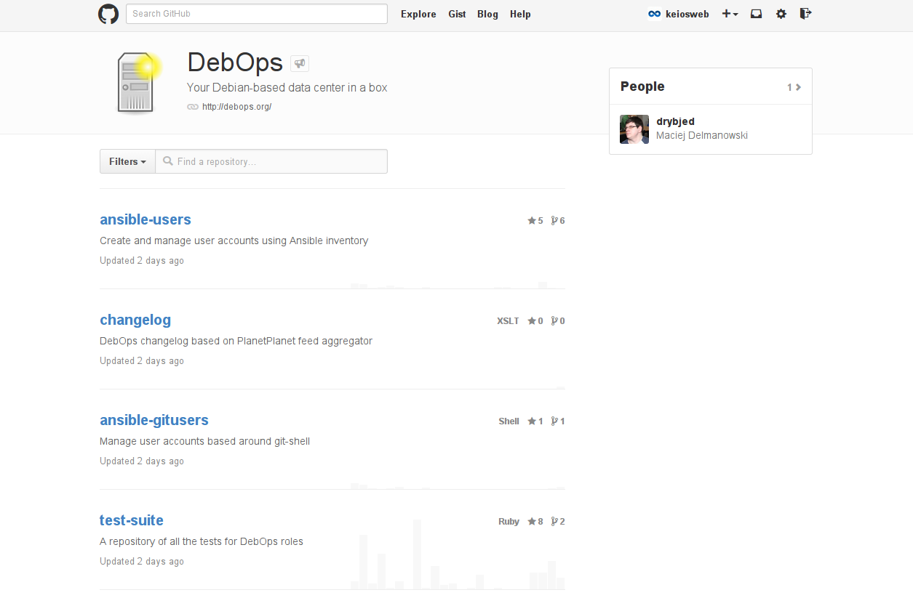This screenshot has width=913, height=606.
Task: Open drybjed member profile
Action: click(675, 121)
